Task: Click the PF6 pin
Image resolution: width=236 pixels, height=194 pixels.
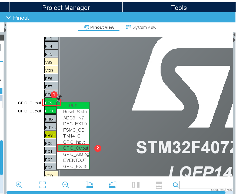Action: point(51,78)
